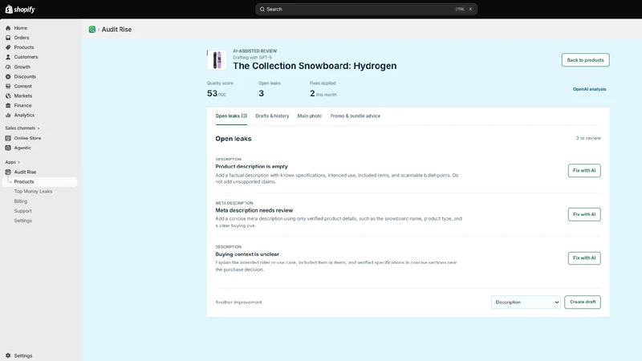Viewport: 642px width, 361px height.
Task: Click the snowboard product thumbnail
Action: point(217,60)
